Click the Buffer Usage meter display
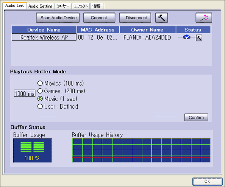Screen dimensions: 225x187 click(x=33, y=150)
